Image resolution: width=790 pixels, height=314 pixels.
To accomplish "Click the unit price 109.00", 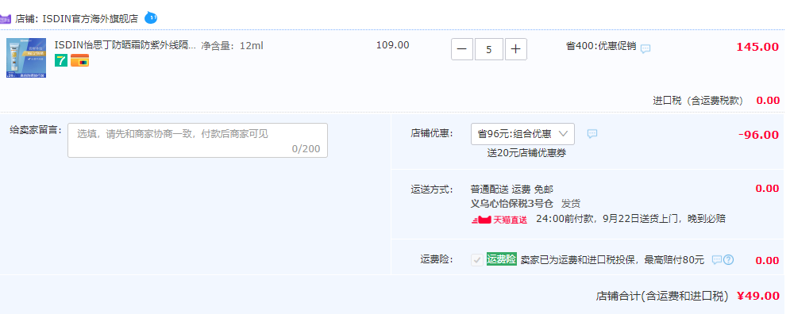I will point(392,44).
